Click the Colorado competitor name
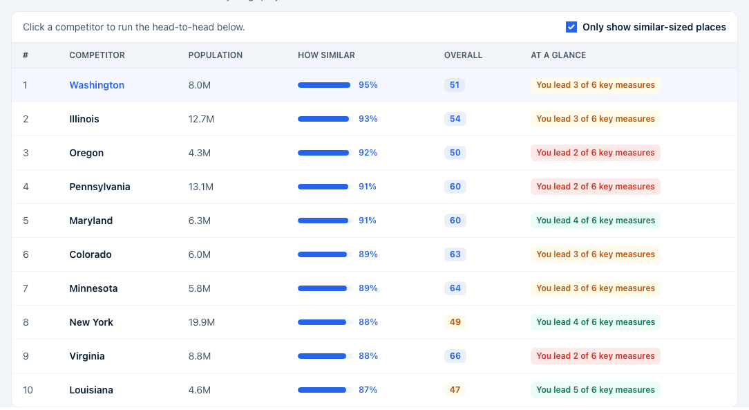 tap(91, 254)
